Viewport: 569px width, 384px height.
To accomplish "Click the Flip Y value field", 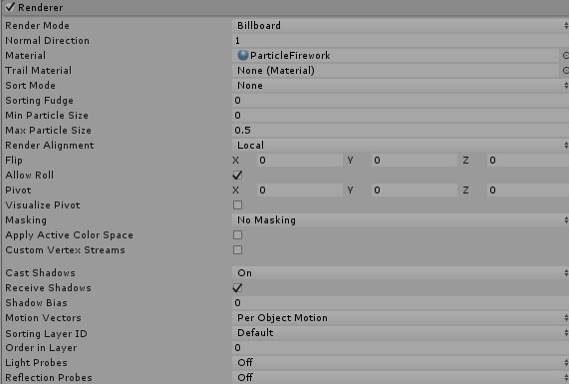I will click(415, 161).
